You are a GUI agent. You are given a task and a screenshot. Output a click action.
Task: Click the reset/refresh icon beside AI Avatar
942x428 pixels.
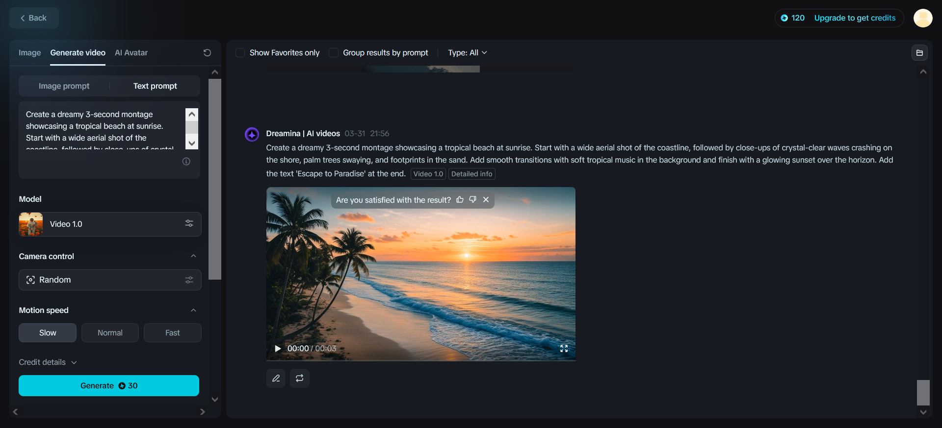tap(207, 52)
